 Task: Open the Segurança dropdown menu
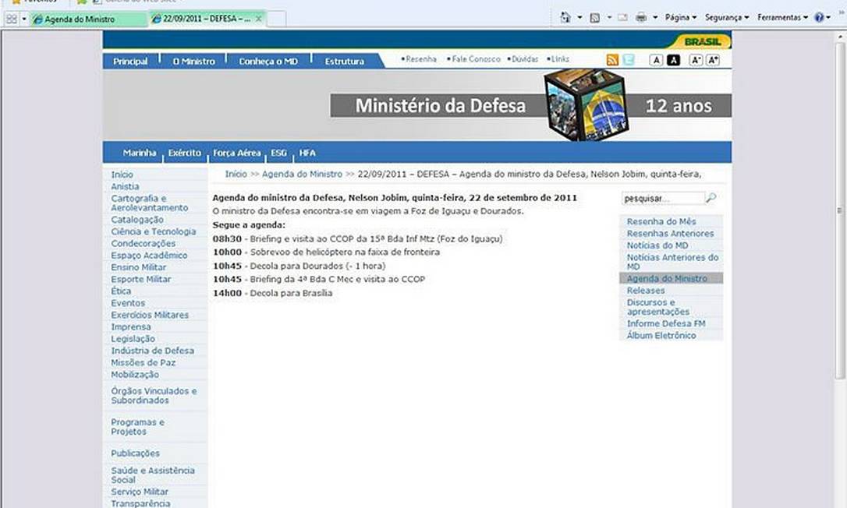726,17
